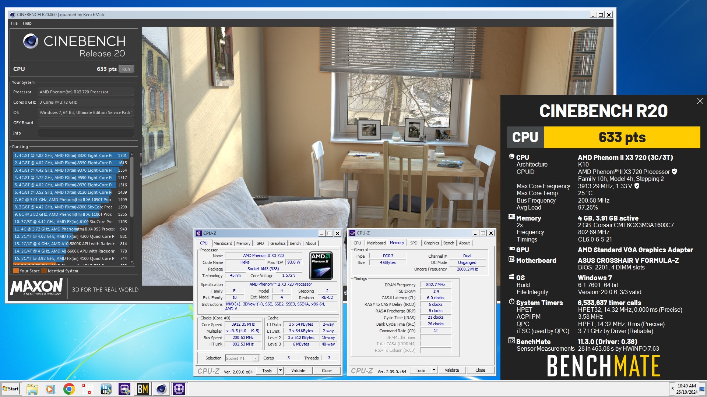Screen dimensions: 707x397
Task: Click the Memory module icon in BenchMate panel
Action: tap(511, 217)
